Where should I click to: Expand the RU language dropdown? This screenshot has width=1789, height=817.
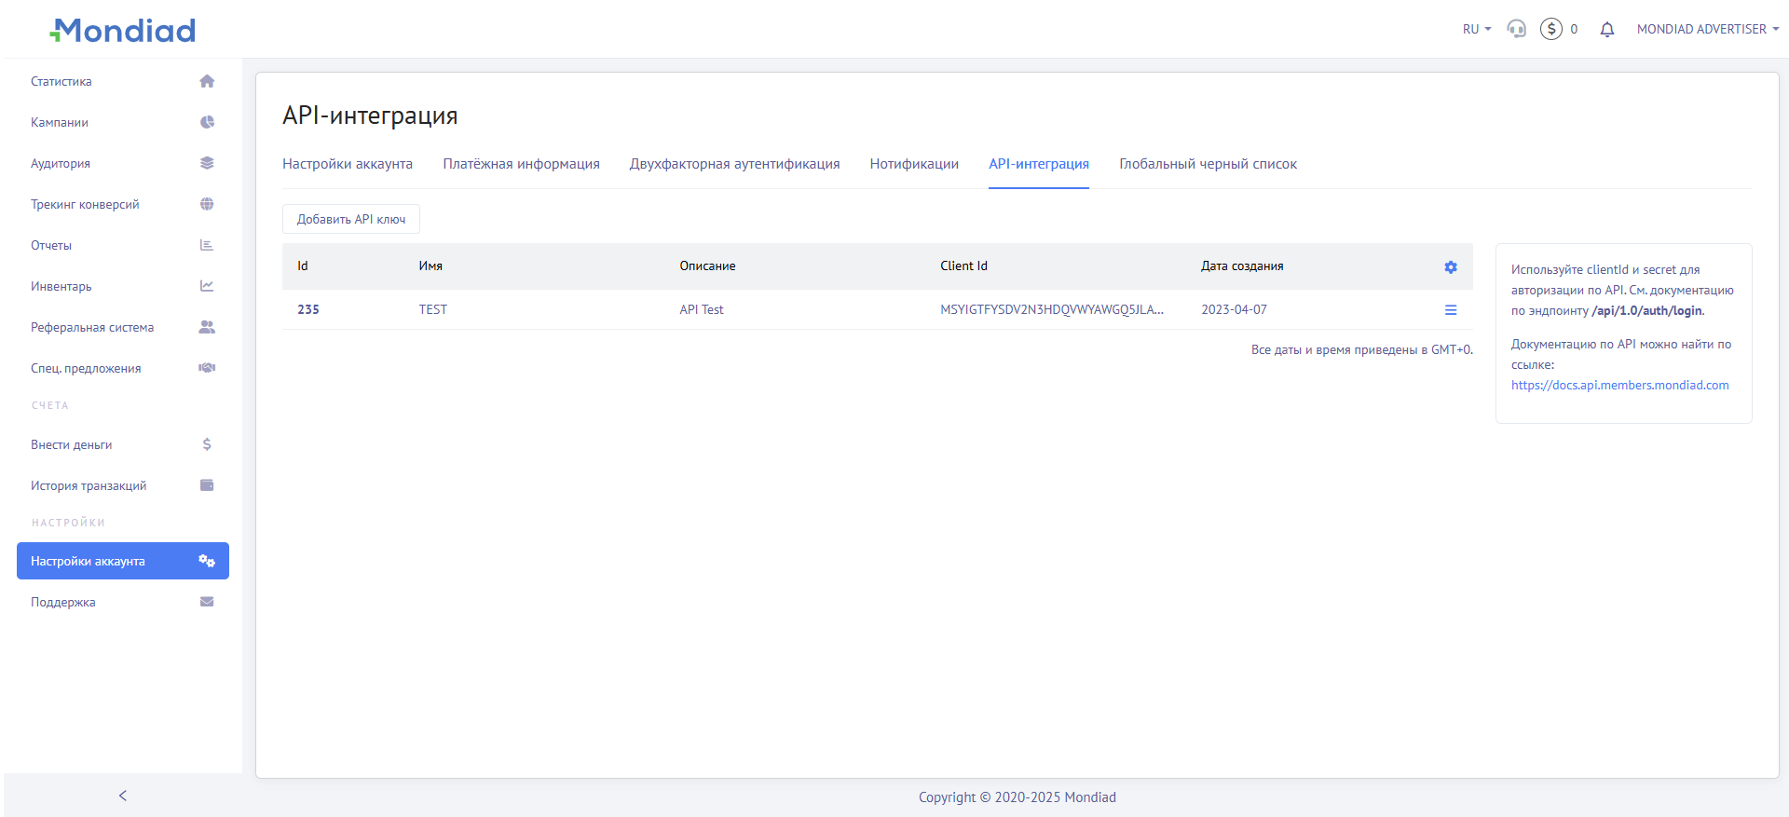(x=1476, y=30)
